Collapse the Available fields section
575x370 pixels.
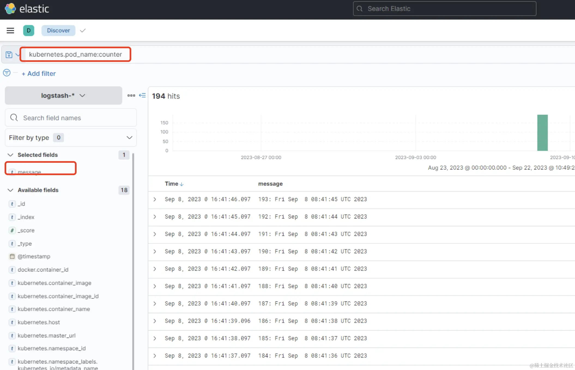click(x=10, y=190)
